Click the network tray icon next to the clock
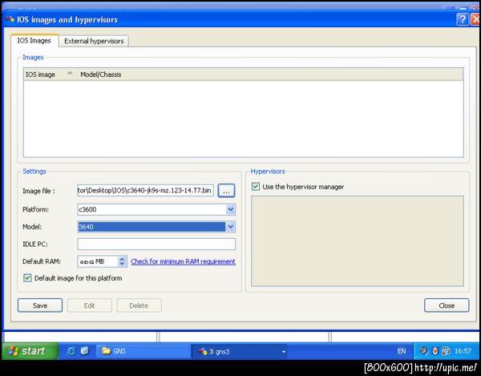The width and height of the screenshot is (481, 376). [x=446, y=351]
